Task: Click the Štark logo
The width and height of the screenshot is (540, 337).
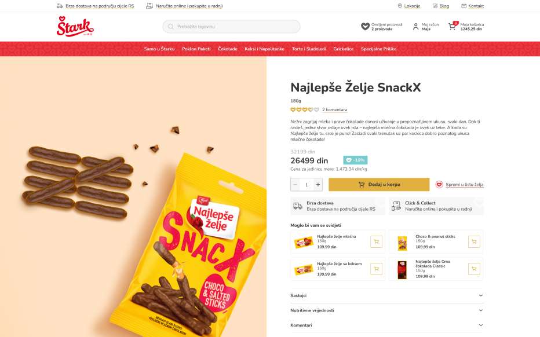Action: (75, 27)
